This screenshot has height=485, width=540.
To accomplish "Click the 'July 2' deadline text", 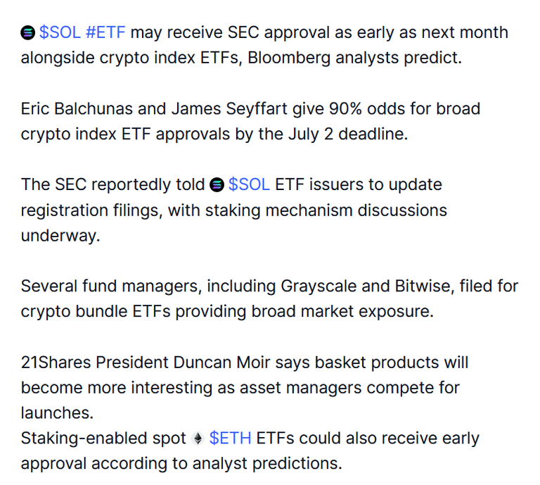I will [311, 134].
